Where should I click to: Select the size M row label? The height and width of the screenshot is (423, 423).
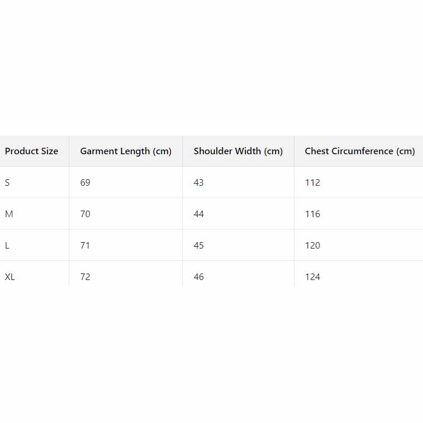click(x=9, y=214)
